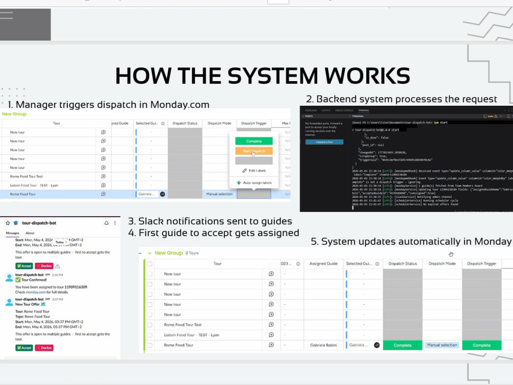Choose Edit Labels in the status popup
This screenshot has height=385, width=513.
(254, 170)
